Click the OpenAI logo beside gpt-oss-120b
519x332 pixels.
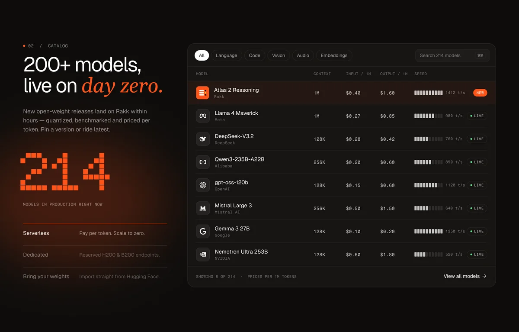[x=203, y=185]
